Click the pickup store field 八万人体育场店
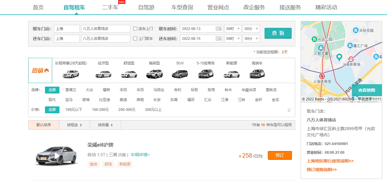 point(106,29)
